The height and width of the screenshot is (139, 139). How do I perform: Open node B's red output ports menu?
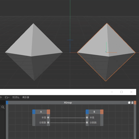coord(102,112)
